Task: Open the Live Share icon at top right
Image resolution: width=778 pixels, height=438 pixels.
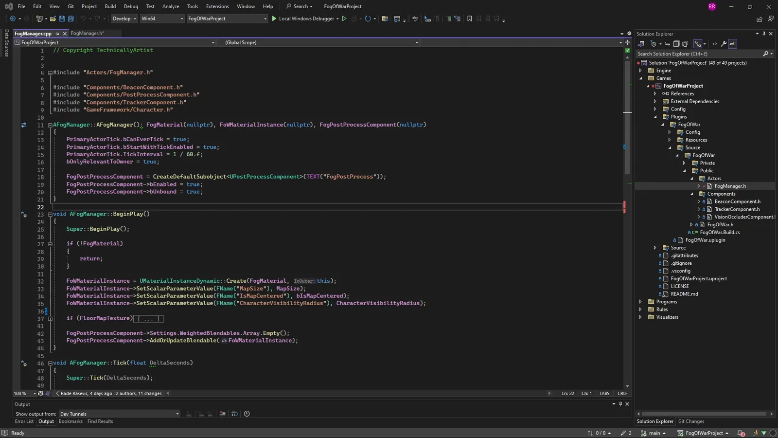Action: pyautogui.click(x=760, y=19)
